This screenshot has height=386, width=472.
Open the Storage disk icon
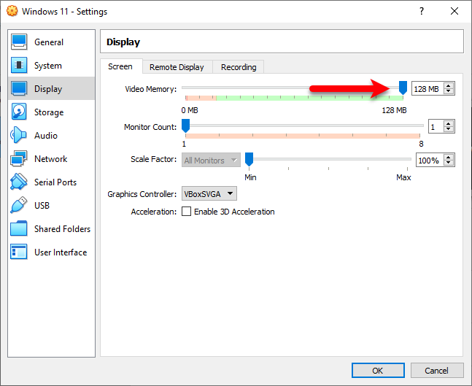[19, 112]
